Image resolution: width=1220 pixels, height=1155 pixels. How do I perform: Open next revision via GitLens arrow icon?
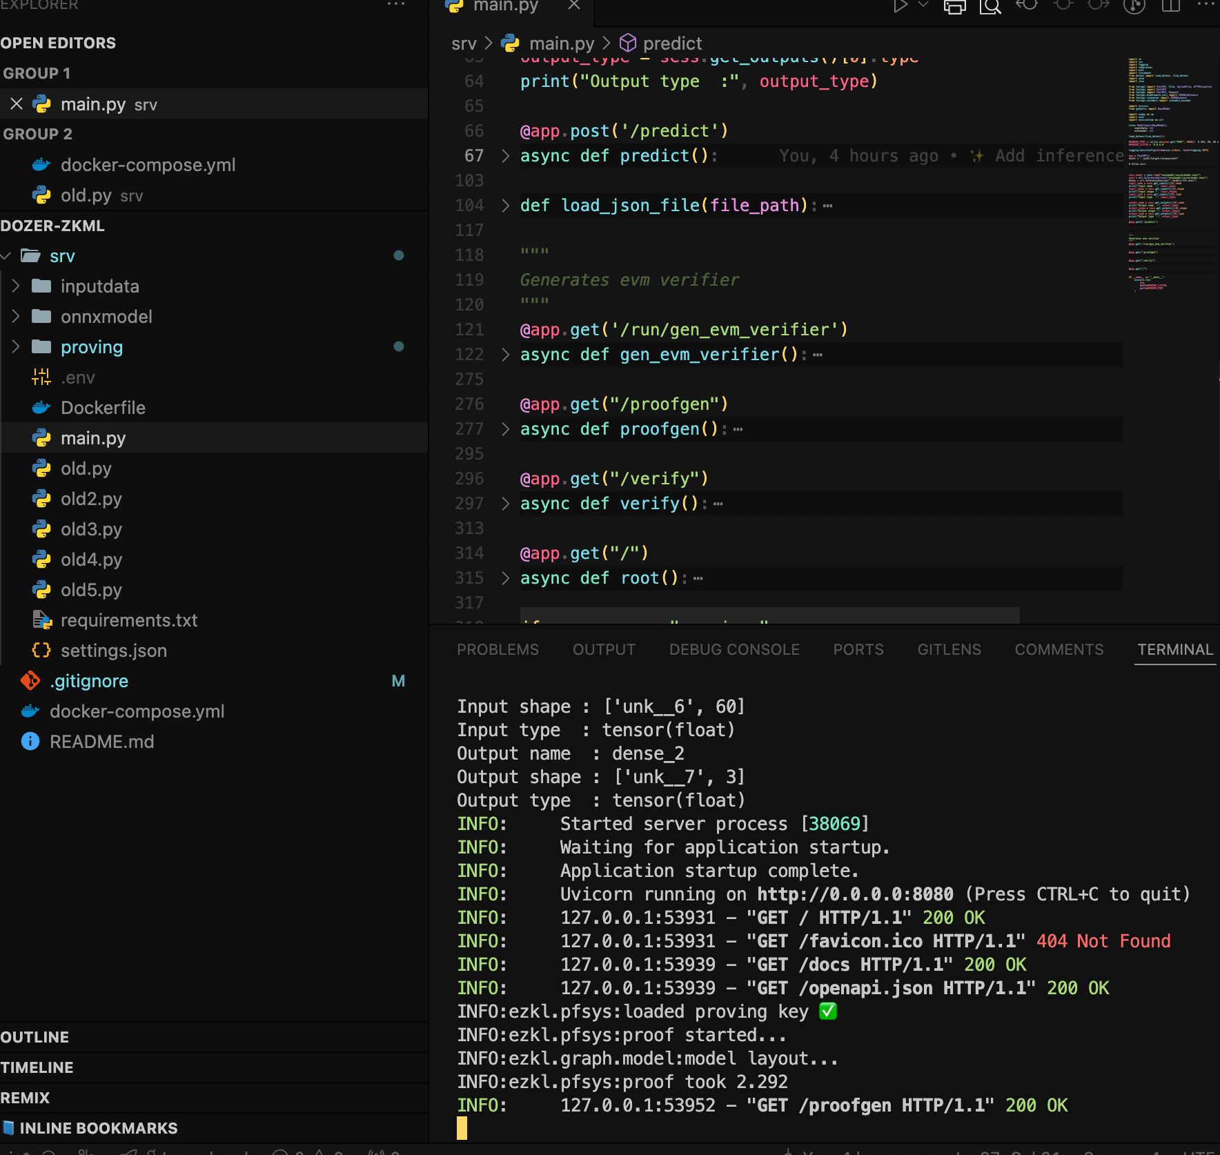click(1098, 6)
